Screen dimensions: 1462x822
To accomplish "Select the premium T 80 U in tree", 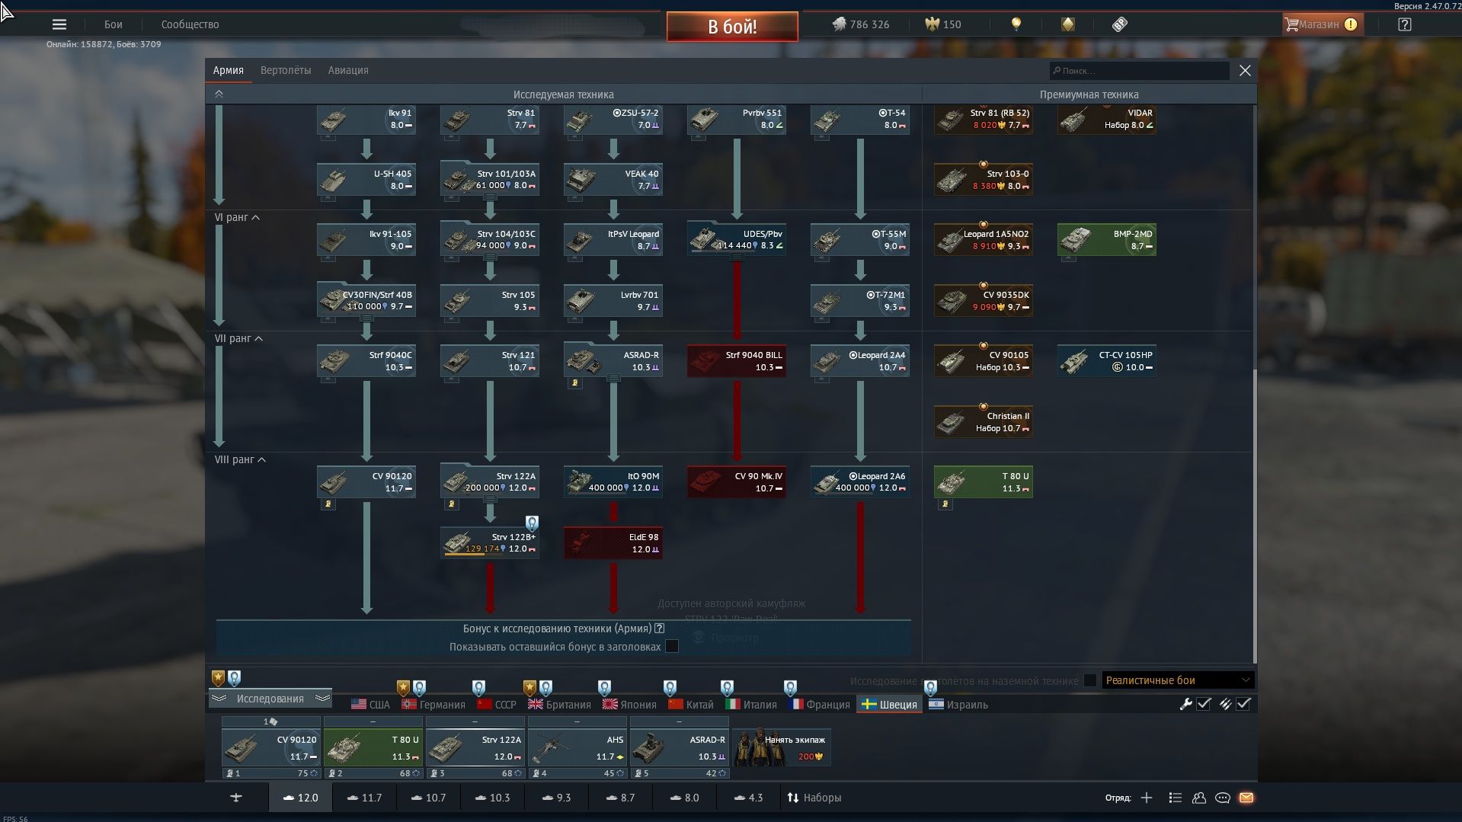I will (x=984, y=481).
